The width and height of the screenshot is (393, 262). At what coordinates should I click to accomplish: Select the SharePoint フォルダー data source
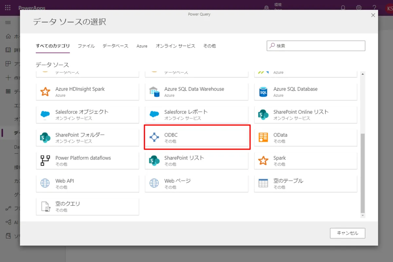pyautogui.click(x=87, y=137)
